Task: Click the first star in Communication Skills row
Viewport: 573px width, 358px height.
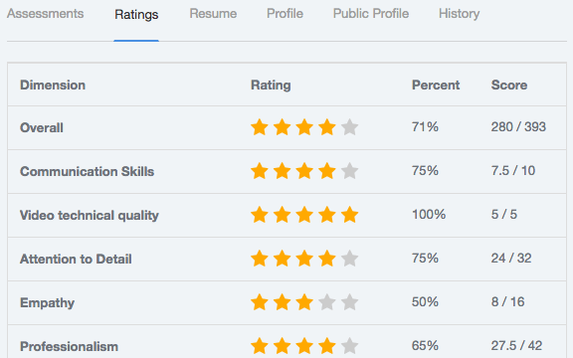Action: coord(260,171)
